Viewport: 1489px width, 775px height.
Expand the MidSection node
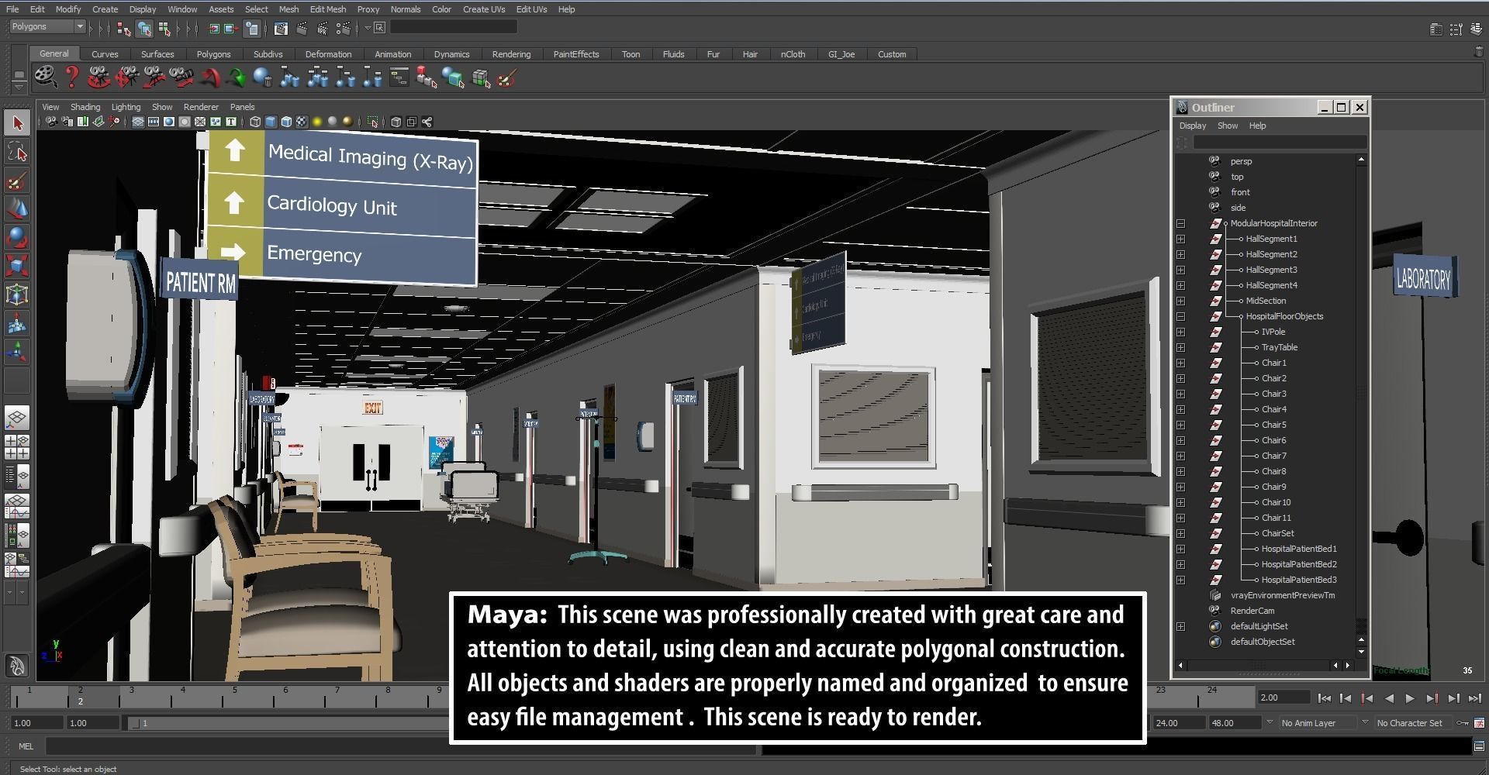[x=1180, y=301]
